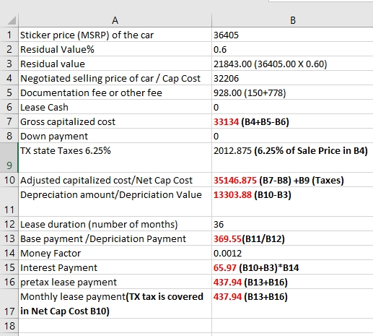Click Interest Payment value 65.97 cell
This screenshot has width=373, height=336.
click(x=292, y=267)
